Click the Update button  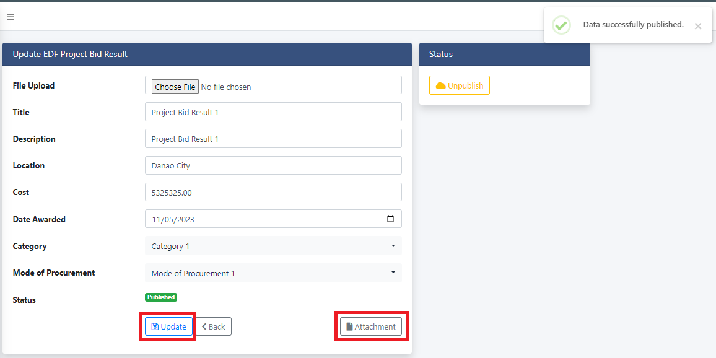point(168,326)
